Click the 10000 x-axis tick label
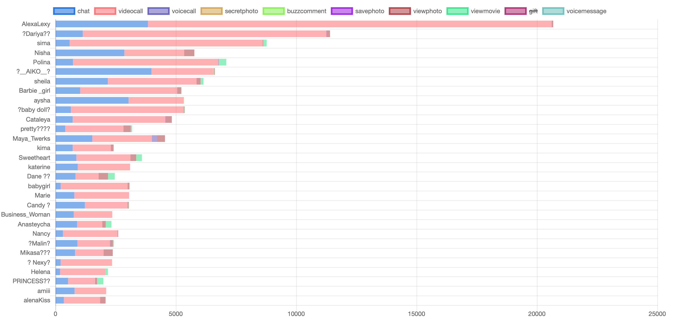This screenshot has height=324, width=683. (x=296, y=314)
